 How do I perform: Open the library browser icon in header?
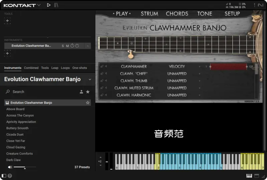click(56, 5)
